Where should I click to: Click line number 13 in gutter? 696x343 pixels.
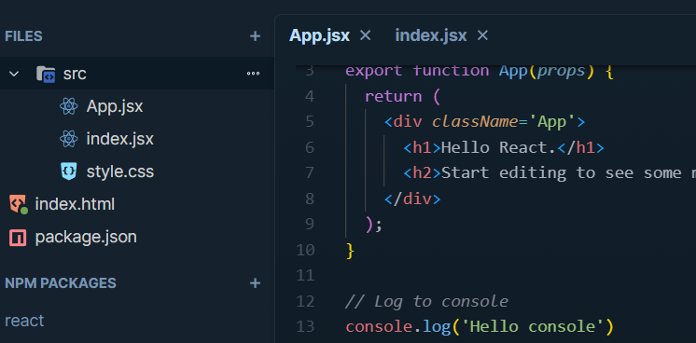(305, 326)
